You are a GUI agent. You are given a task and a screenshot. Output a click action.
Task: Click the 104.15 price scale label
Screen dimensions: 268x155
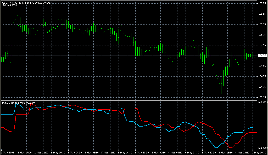262,87
